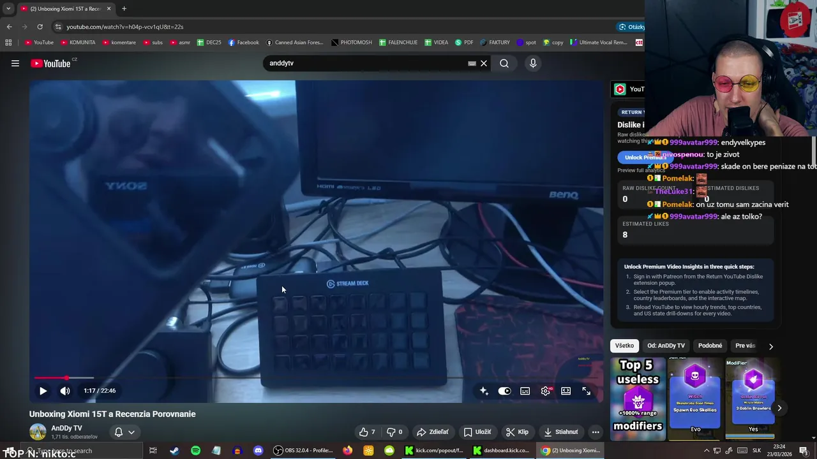The image size is (817, 459).
Task: Share the video via Zdieľať
Action: [433, 432]
